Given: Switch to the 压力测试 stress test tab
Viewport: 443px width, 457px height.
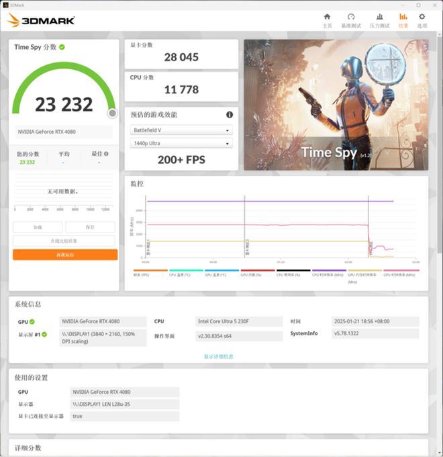Looking at the screenshot, I should pos(379,20).
